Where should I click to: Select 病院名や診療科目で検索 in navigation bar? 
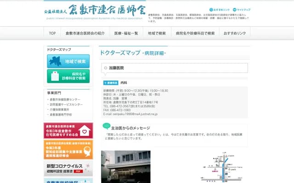(195, 33)
